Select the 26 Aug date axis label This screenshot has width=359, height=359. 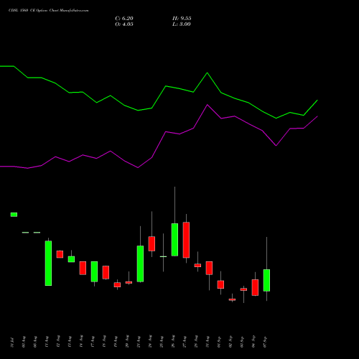173,341
